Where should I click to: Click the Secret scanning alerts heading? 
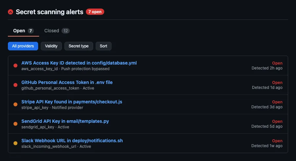(49, 12)
